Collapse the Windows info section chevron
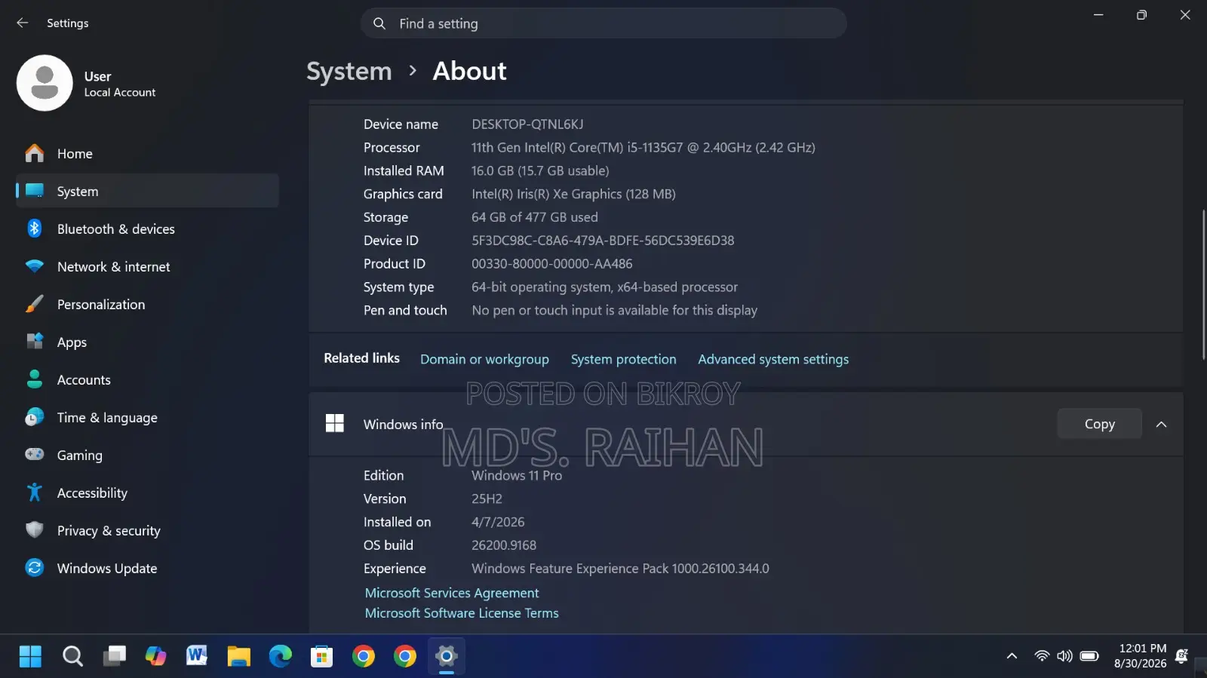This screenshot has height=678, width=1207. [1162, 425]
